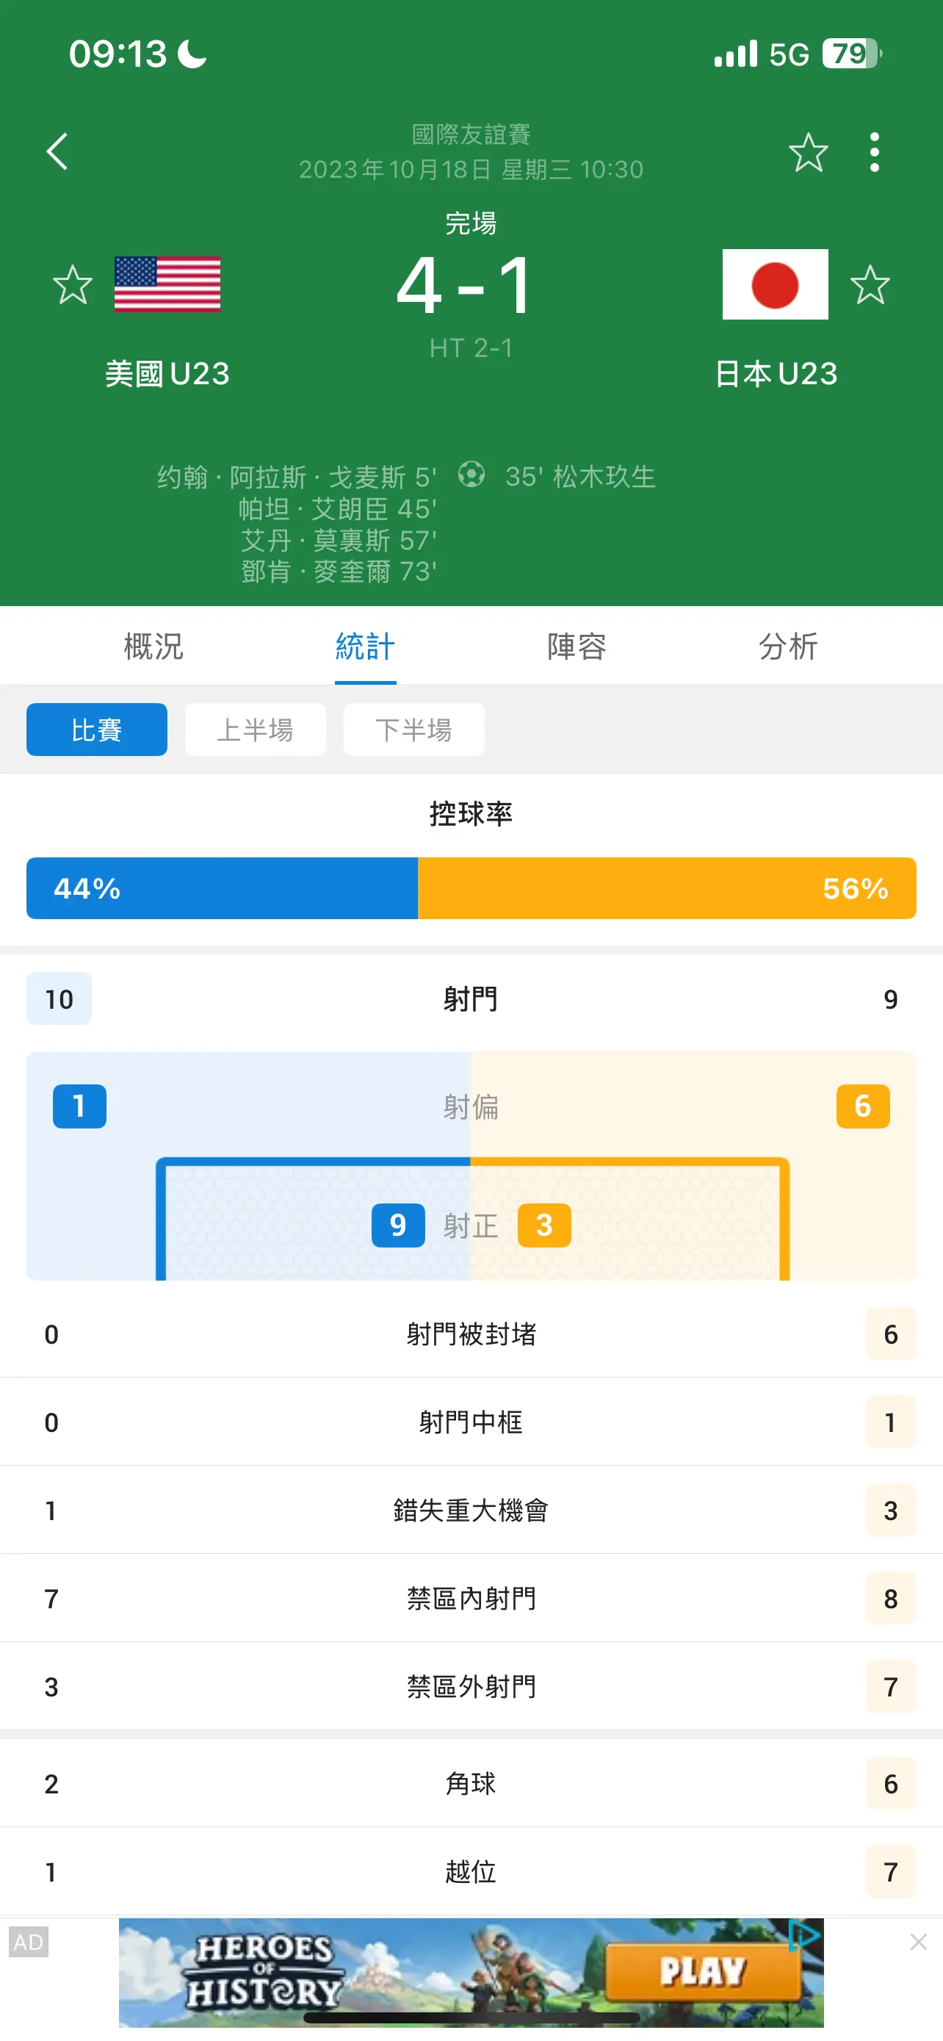Favorite this match with top star
The height and width of the screenshot is (2041, 943).
pyautogui.click(x=808, y=152)
